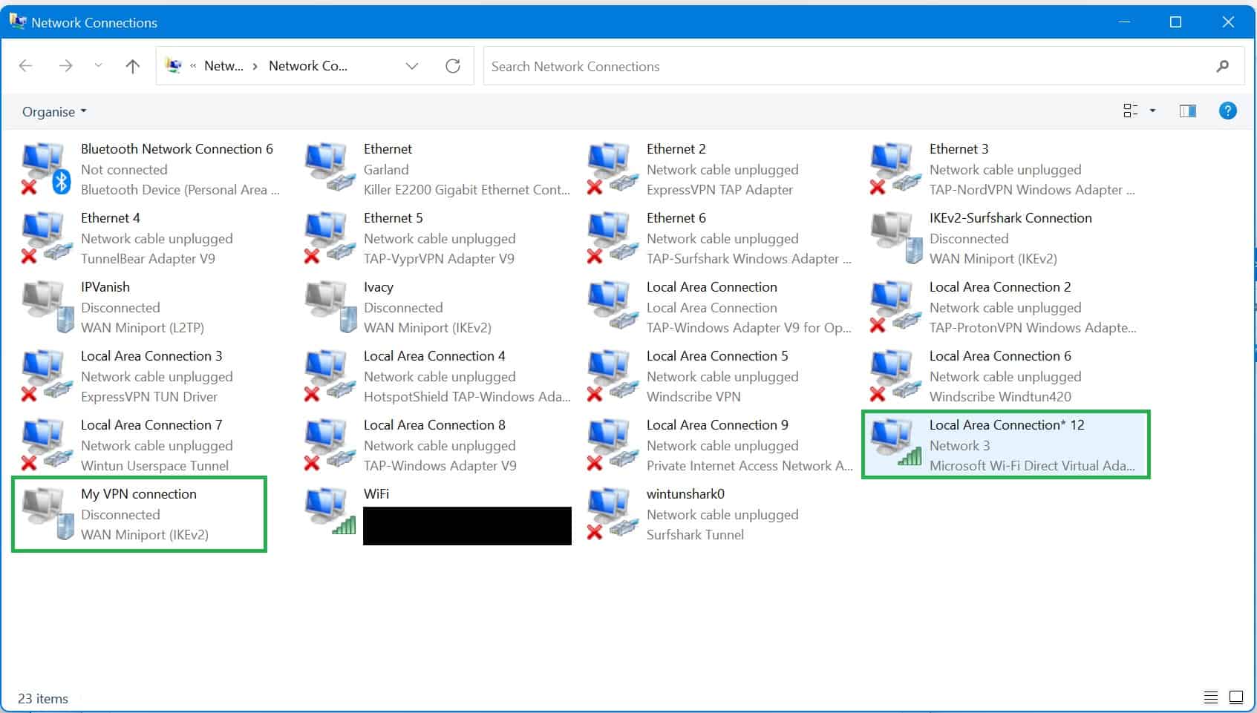The width and height of the screenshot is (1257, 713).
Task: Select Local Area Connection 6 Windtun420 icon
Action: click(896, 375)
